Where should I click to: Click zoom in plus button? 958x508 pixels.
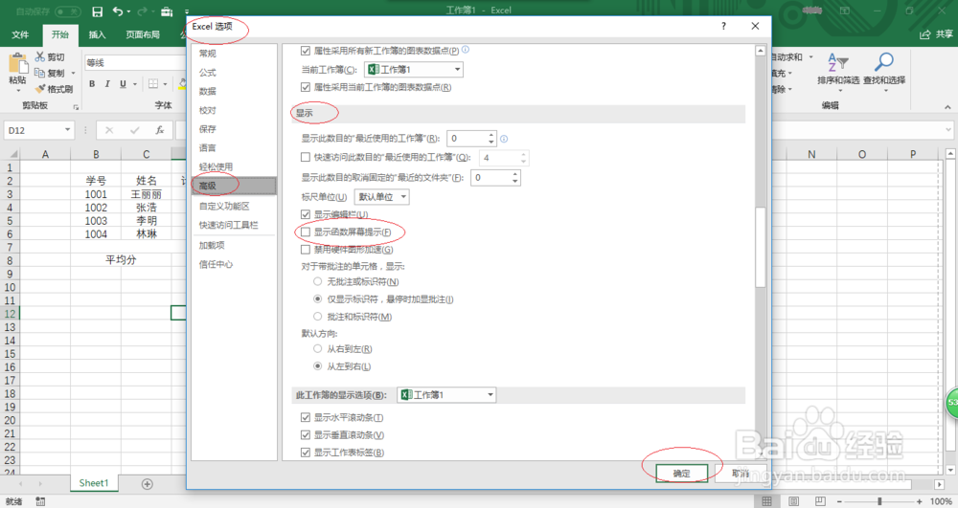(x=919, y=501)
